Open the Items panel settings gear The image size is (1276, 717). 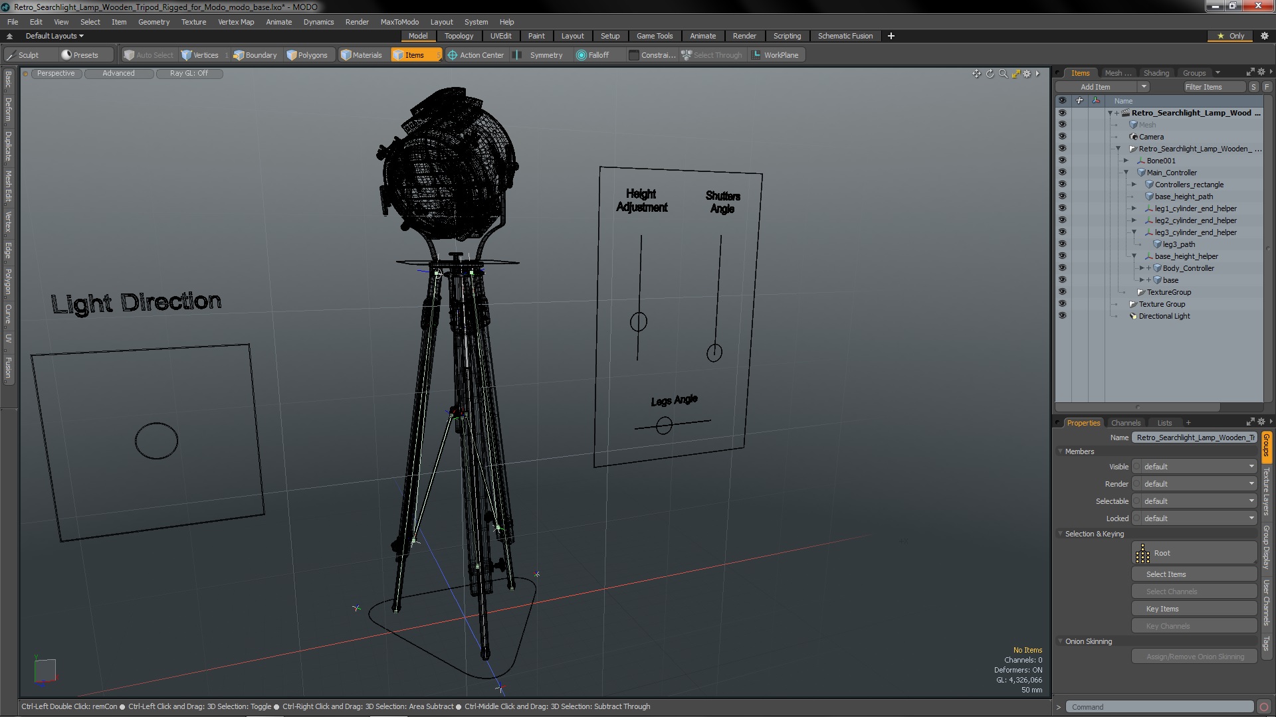pos(1261,72)
